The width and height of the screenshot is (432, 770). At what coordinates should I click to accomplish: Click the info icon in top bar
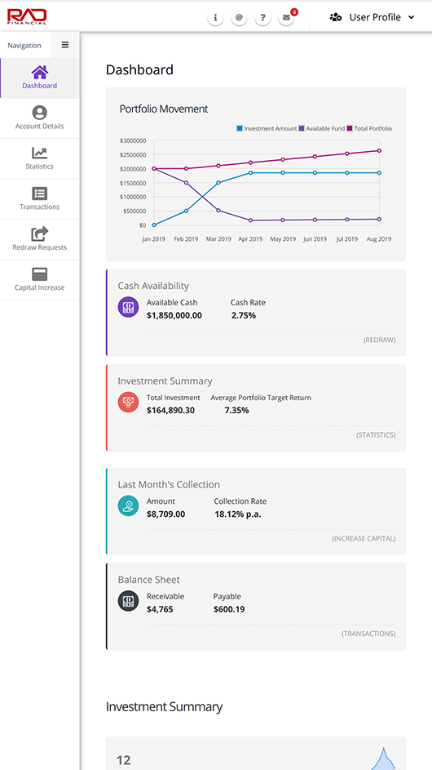point(215,18)
